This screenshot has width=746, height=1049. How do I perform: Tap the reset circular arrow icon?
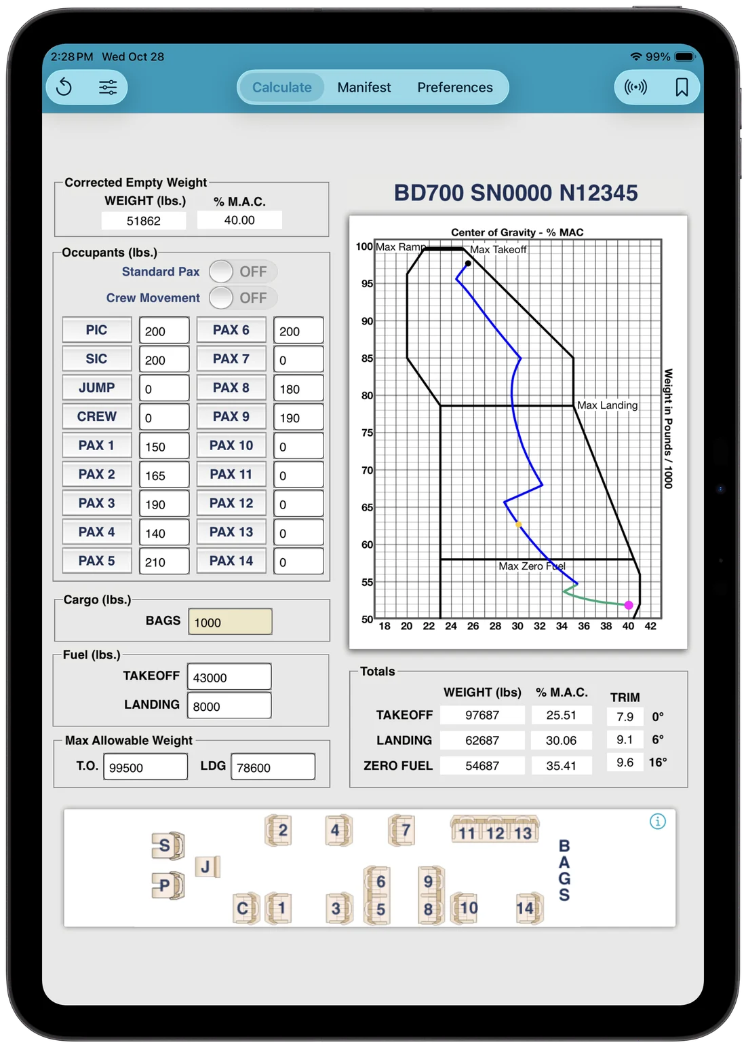pyautogui.click(x=64, y=87)
